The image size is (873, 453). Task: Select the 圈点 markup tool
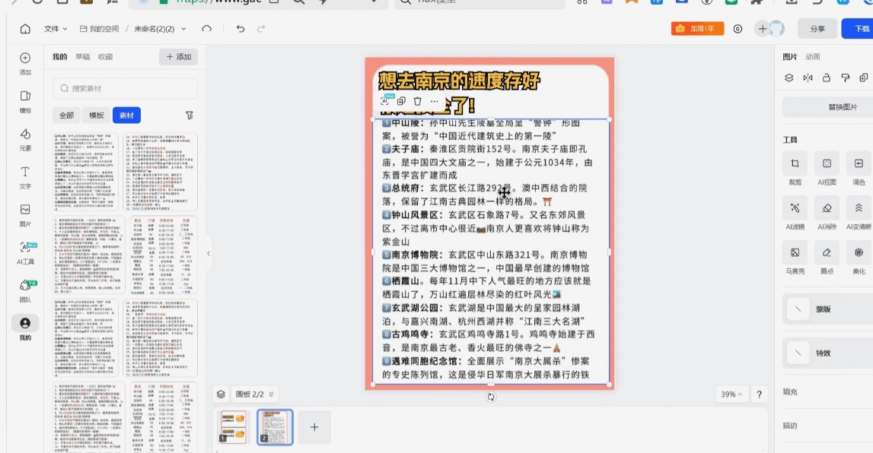827,258
